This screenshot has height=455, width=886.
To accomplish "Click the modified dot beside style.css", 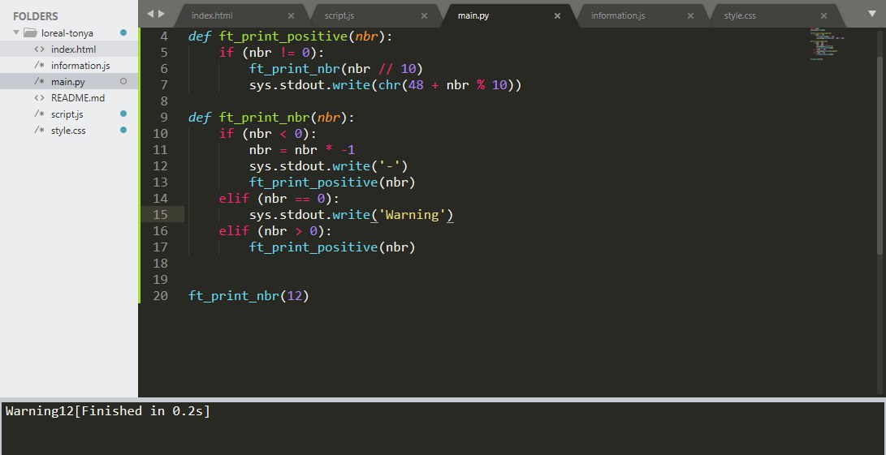I will click(x=123, y=130).
